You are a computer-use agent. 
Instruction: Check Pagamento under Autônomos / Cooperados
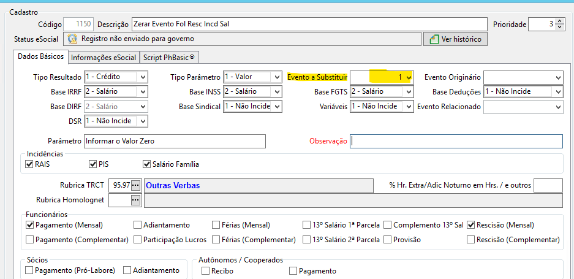(293, 271)
